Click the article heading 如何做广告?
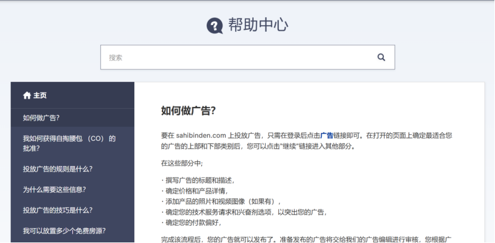This screenshot has height=243, width=495. click(188, 110)
